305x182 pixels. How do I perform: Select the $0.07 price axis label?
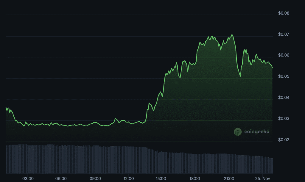(x=283, y=34)
